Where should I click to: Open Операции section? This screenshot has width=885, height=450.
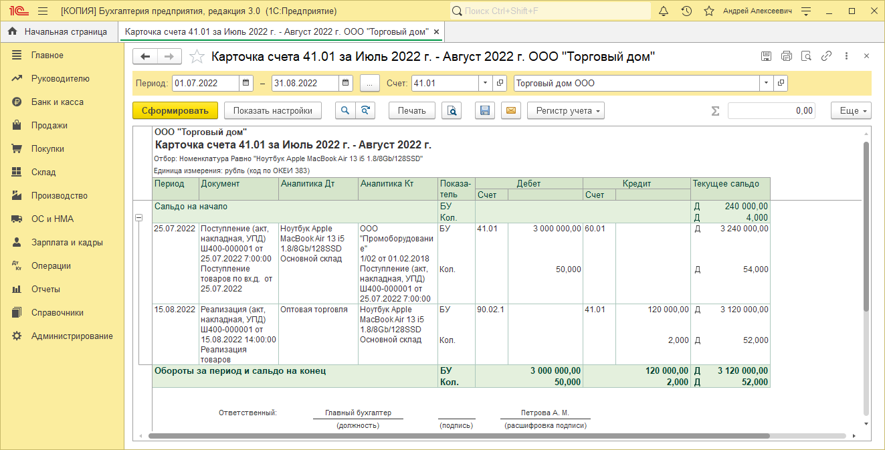tap(62, 265)
